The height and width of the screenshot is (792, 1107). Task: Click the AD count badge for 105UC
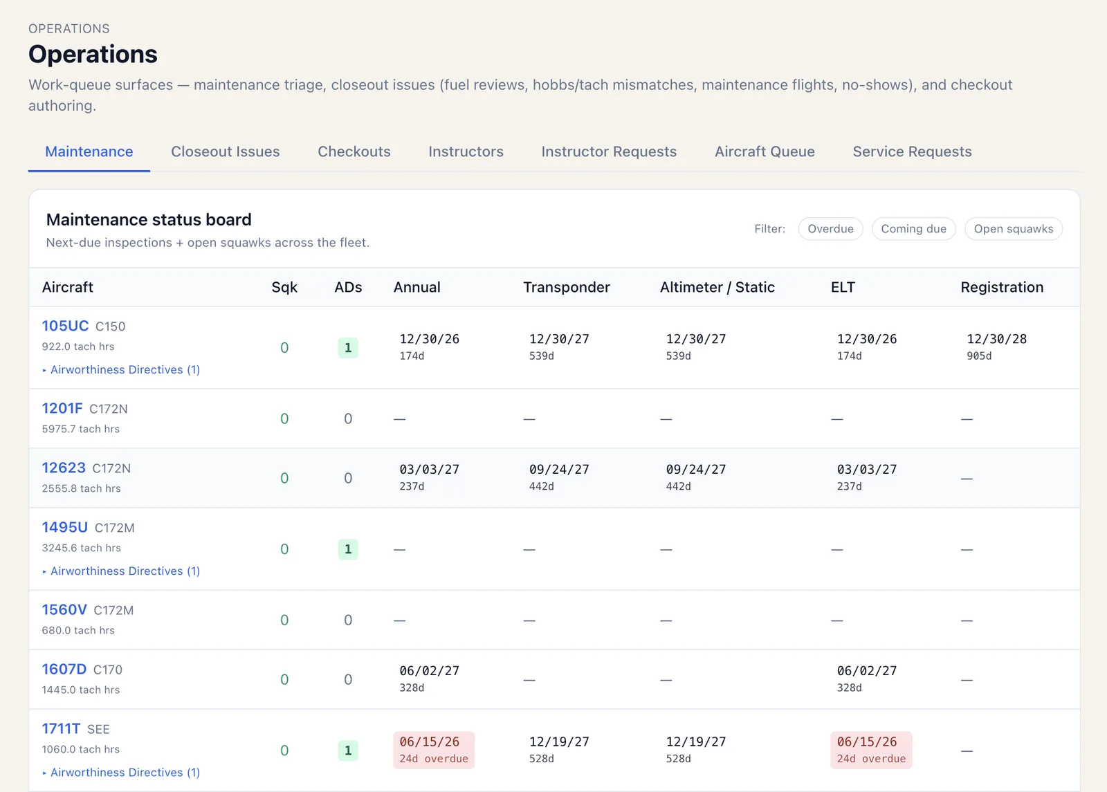[x=348, y=348]
